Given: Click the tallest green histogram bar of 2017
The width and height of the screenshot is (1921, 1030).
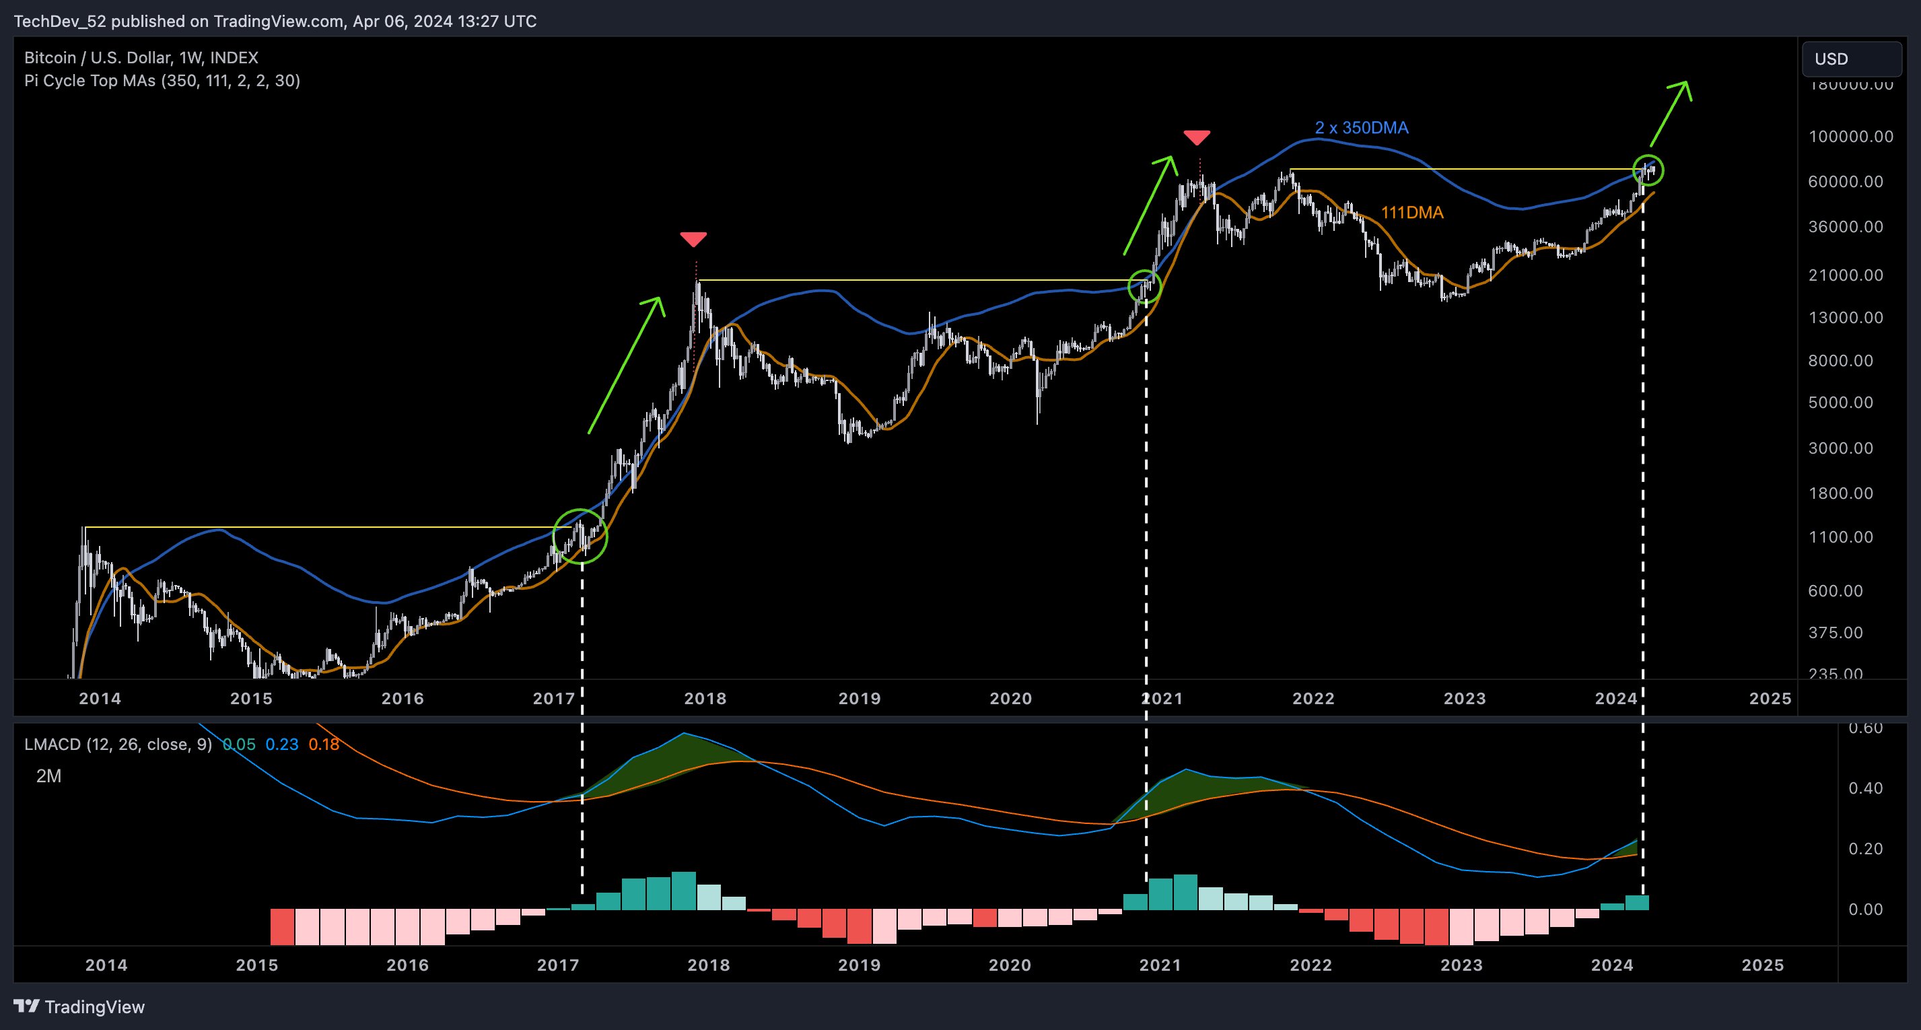Looking at the screenshot, I should pos(683,891).
